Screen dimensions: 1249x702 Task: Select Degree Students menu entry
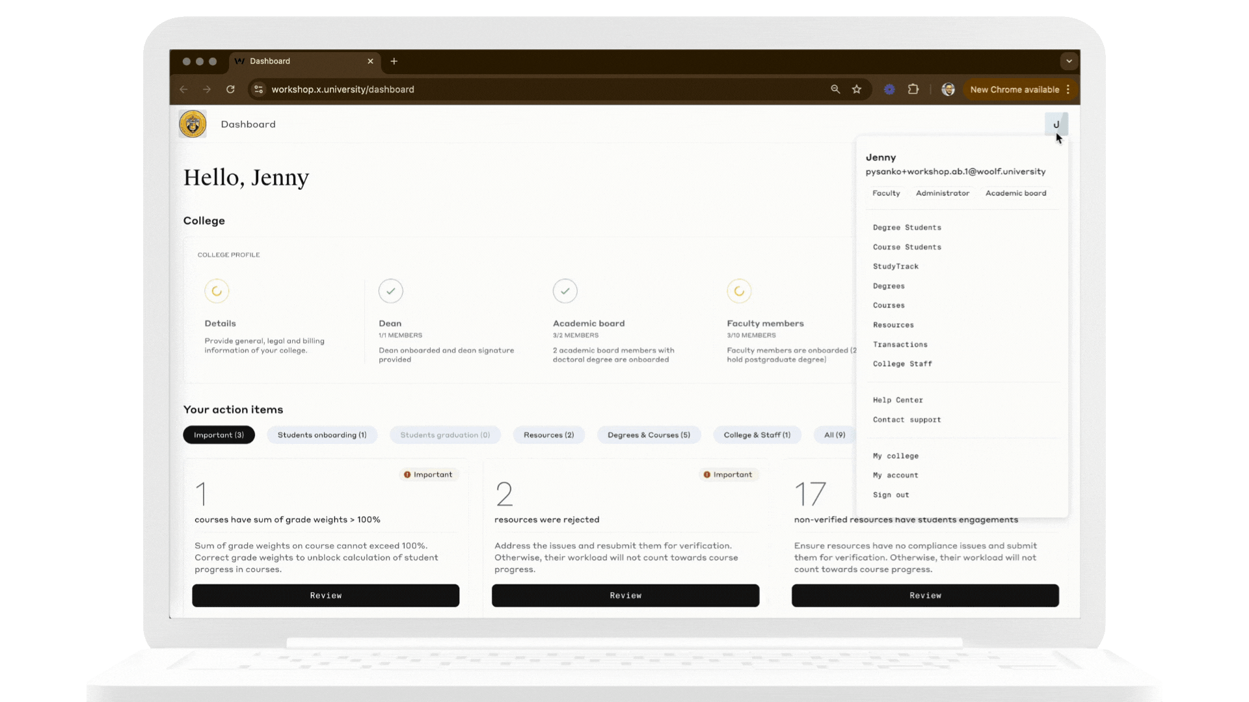pyautogui.click(x=907, y=227)
